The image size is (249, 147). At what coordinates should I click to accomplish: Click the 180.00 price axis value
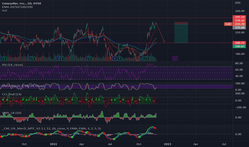click(x=240, y=54)
